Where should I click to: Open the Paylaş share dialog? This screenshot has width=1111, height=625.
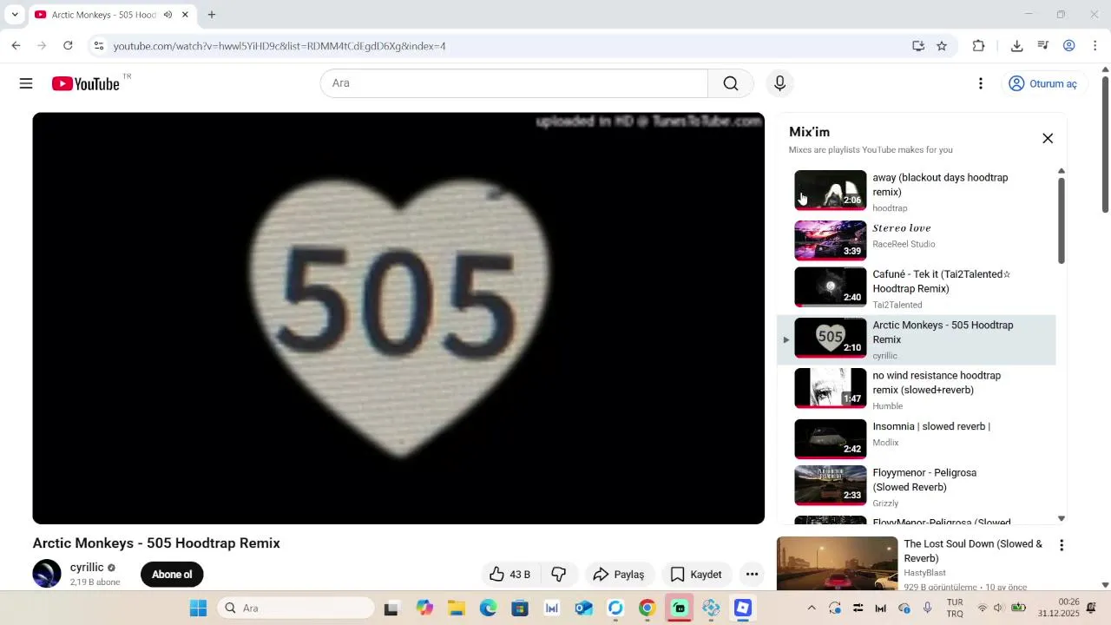(618, 574)
